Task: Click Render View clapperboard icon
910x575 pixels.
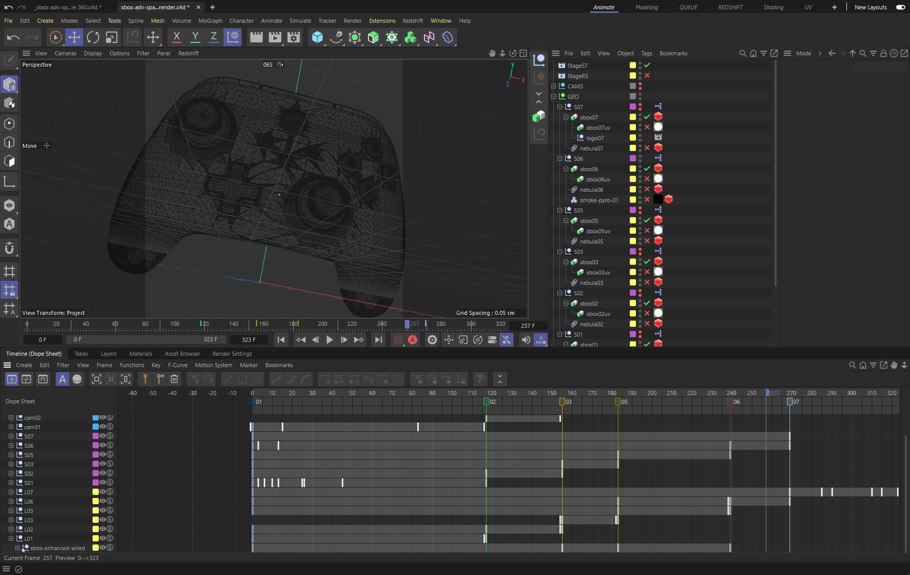Action: click(256, 37)
